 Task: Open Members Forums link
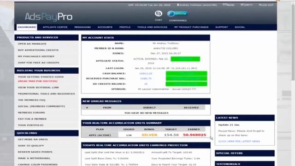point(31,113)
